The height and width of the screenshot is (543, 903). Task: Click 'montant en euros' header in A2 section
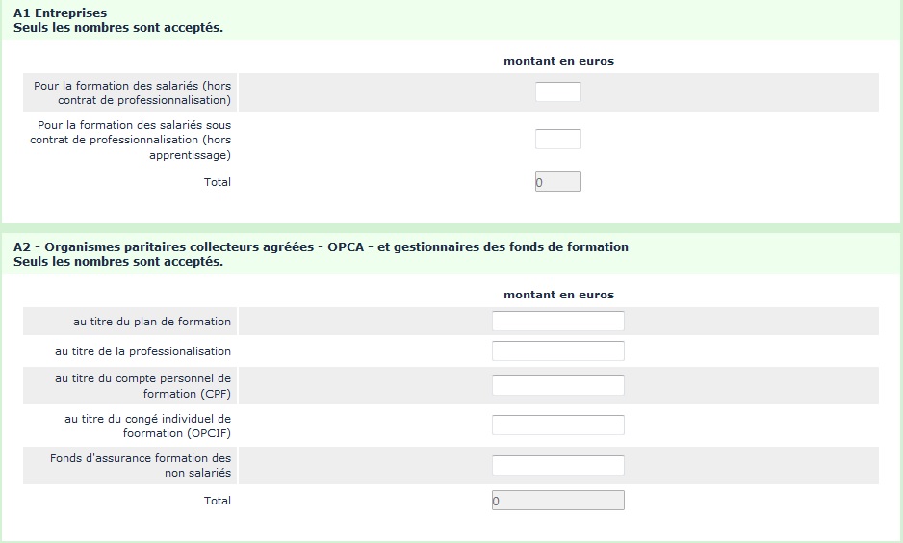coord(558,295)
